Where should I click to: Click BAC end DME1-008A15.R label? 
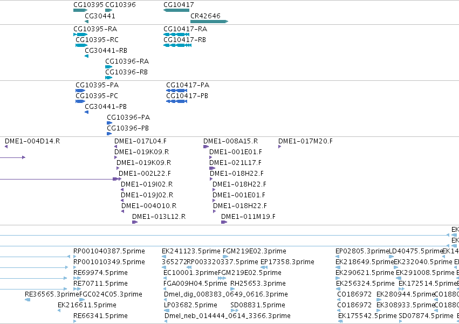(231, 141)
